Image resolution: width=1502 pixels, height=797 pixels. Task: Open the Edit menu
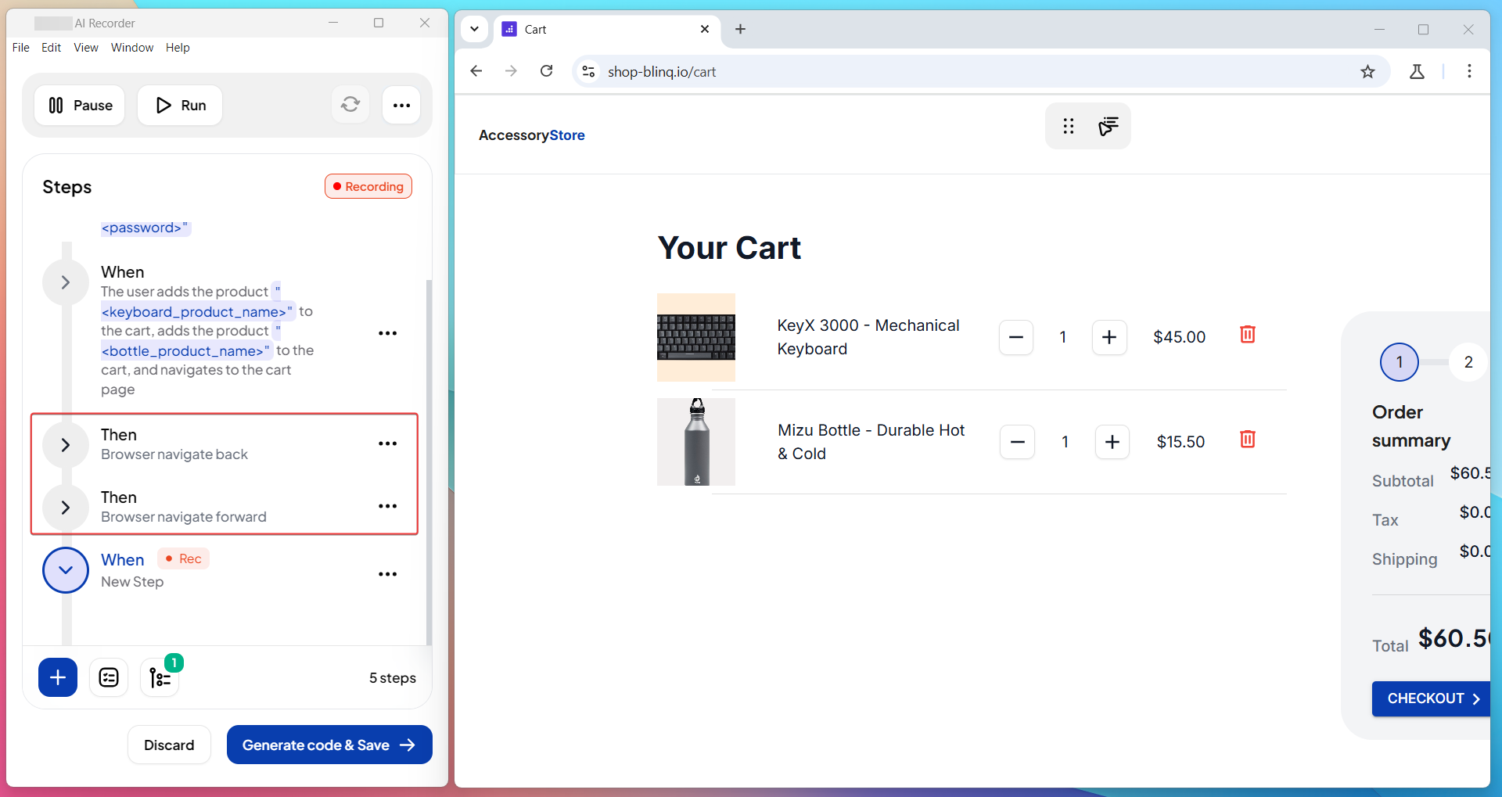(51, 48)
